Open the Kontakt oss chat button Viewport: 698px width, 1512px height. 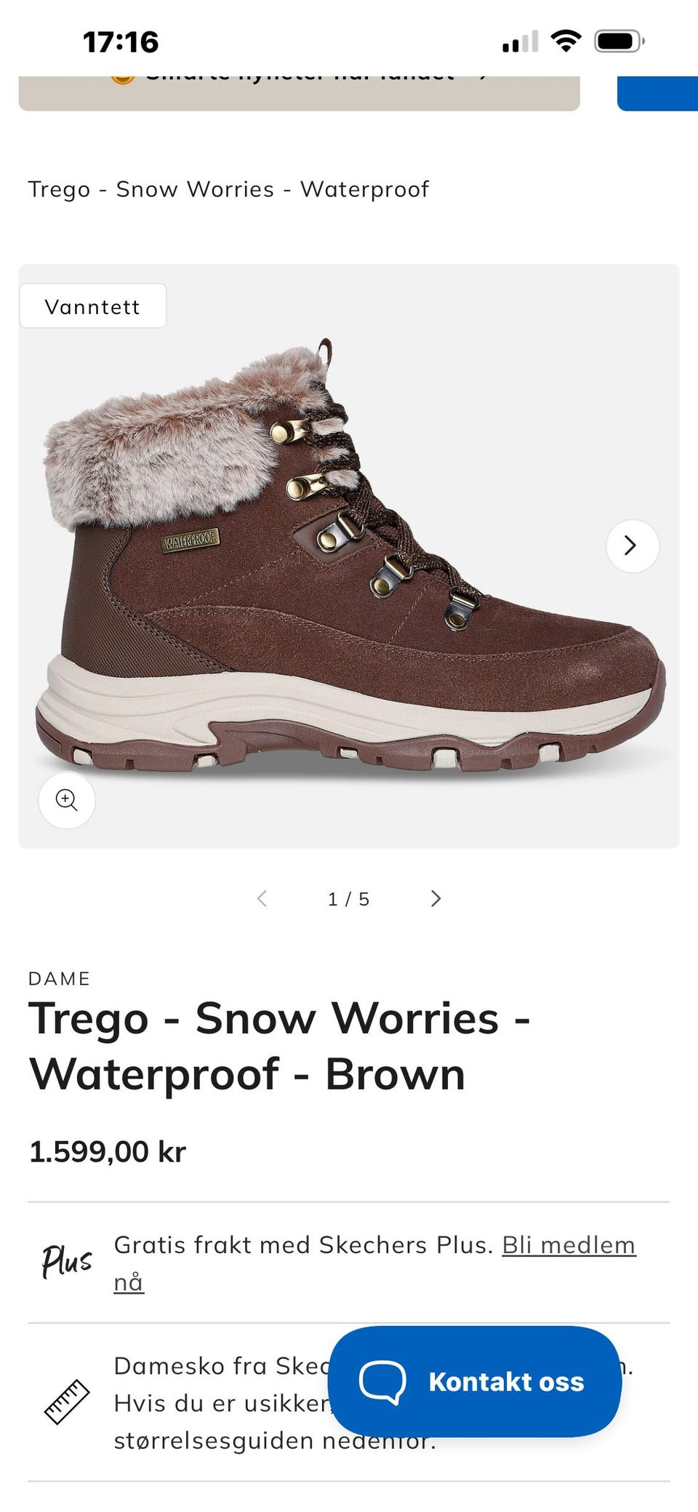[x=475, y=1381]
